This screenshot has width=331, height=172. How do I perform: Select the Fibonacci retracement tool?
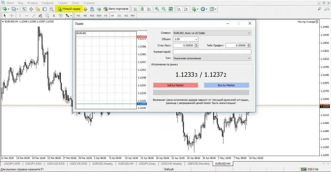(x=47, y=16)
